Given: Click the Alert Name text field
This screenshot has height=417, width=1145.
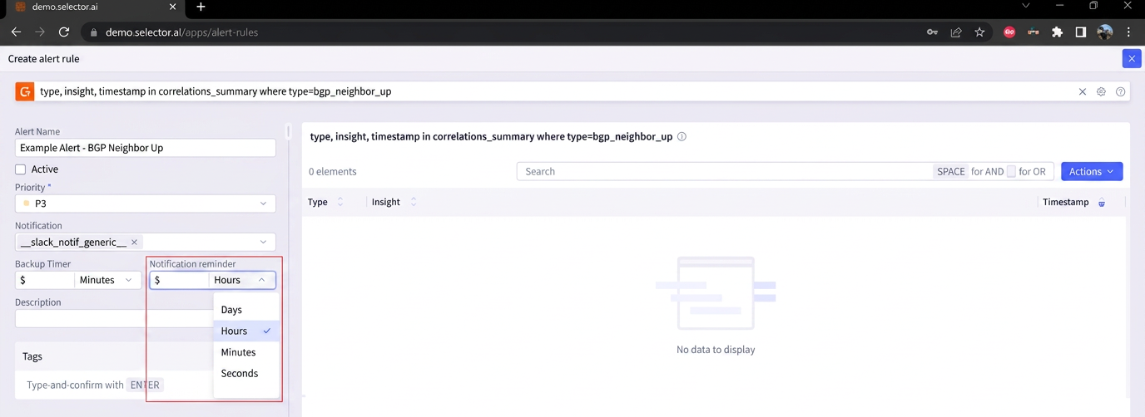Looking at the screenshot, I should [x=146, y=148].
